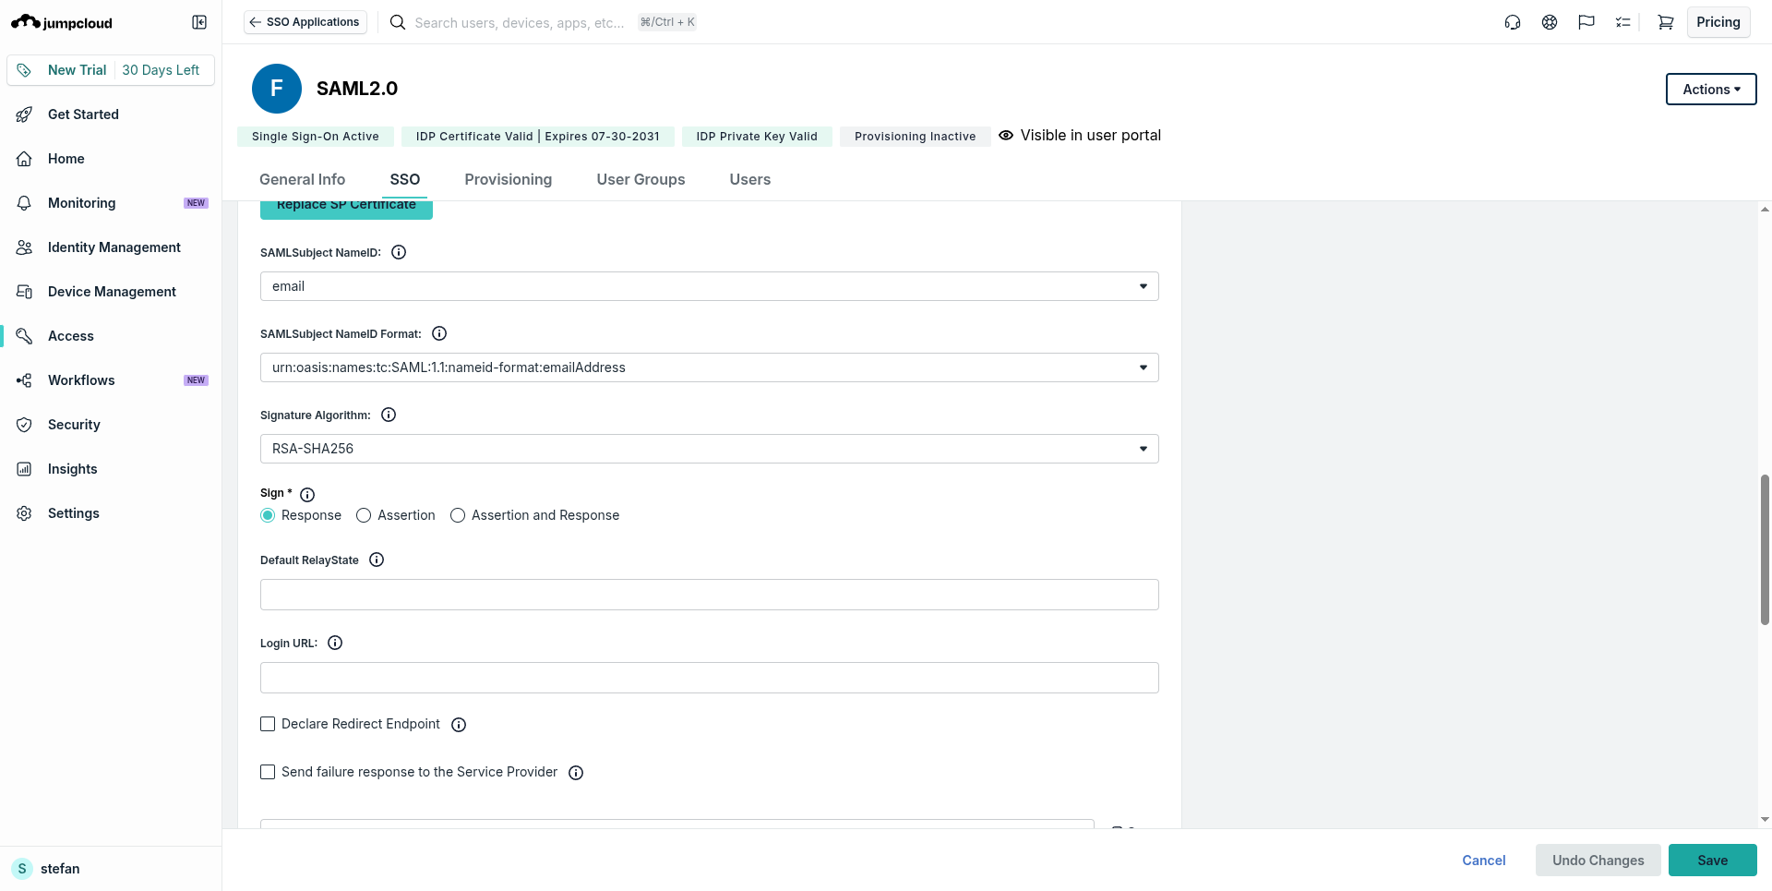Click the New Trial tag icon
The height and width of the screenshot is (891, 1772).
tap(24, 70)
